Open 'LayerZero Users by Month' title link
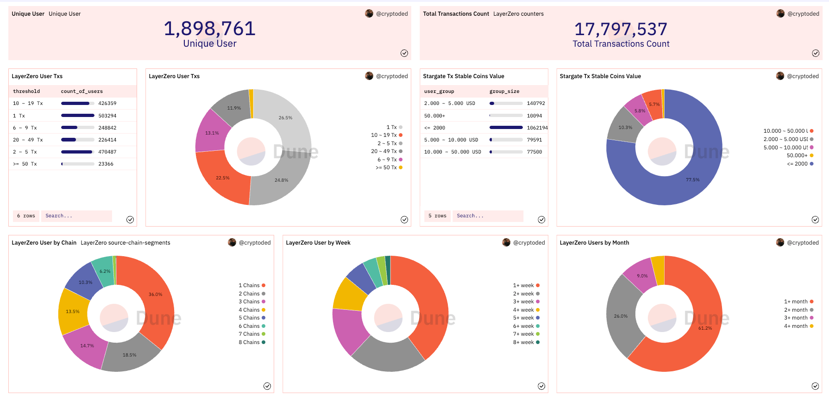829x400 pixels. tap(594, 243)
